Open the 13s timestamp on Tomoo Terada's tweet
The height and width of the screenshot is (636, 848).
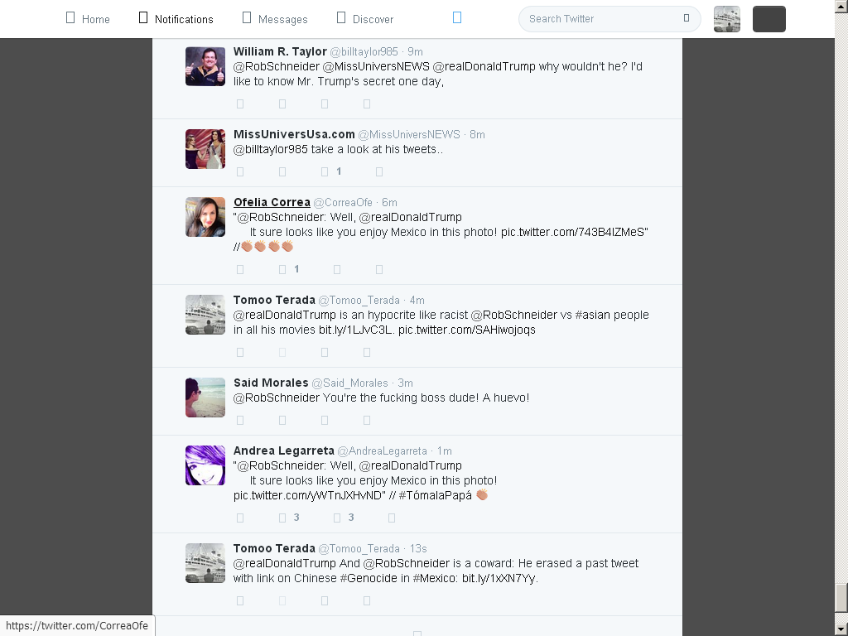(x=418, y=549)
